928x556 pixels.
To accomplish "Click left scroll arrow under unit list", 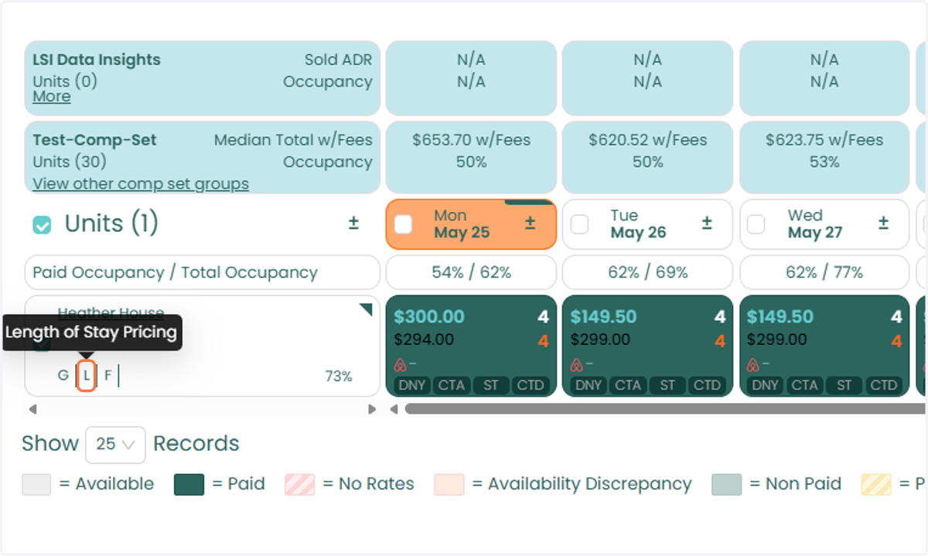I will point(32,409).
